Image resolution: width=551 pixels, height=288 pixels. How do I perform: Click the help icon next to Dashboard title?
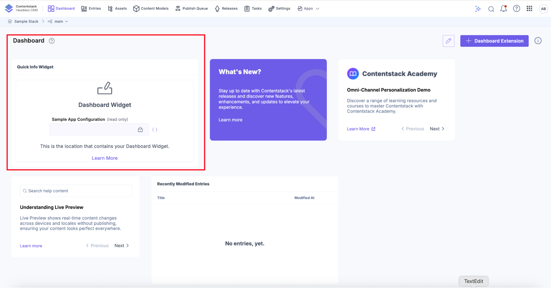52,41
